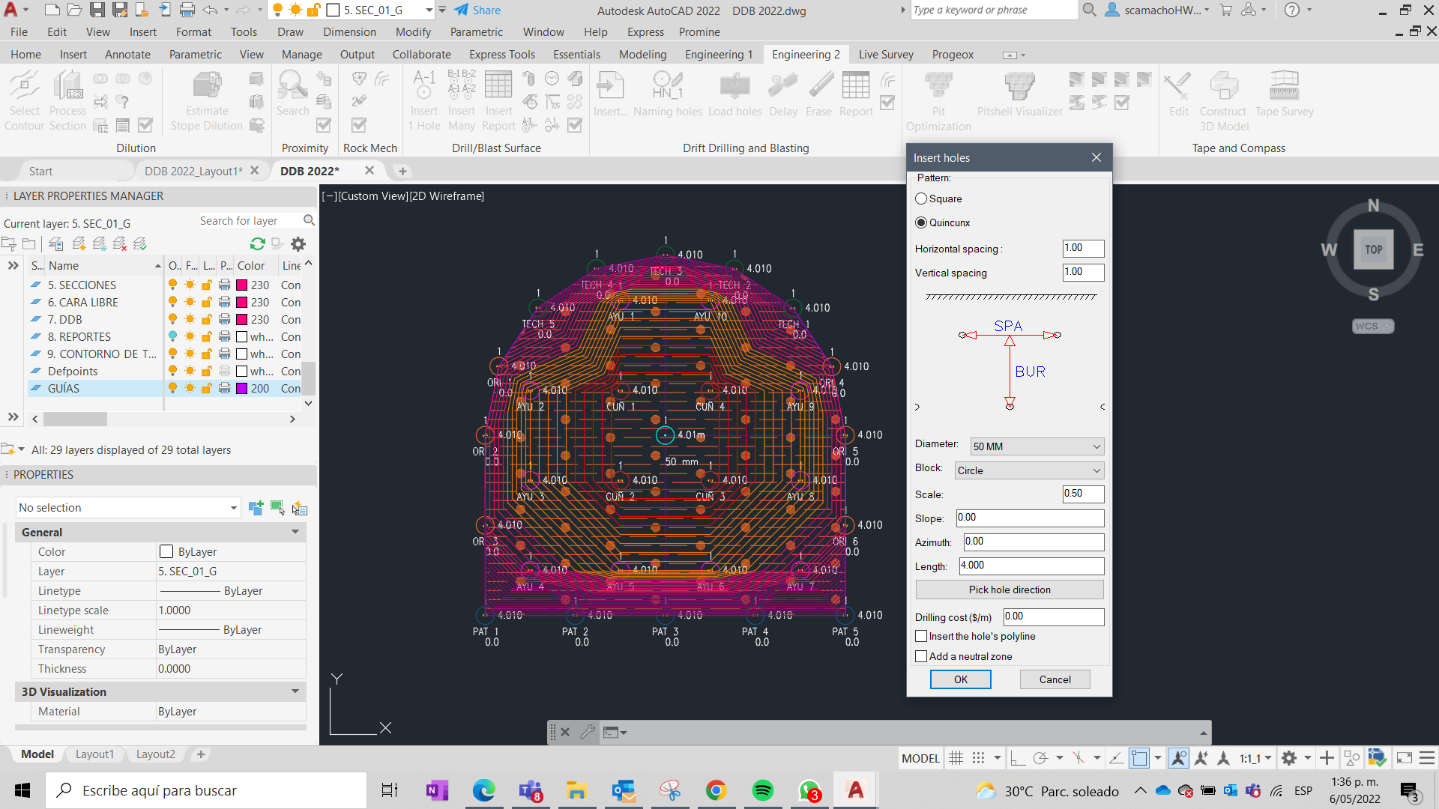The width and height of the screenshot is (1439, 809).
Task: Open layer manager settings gear
Action: pyautogui.click(x=298, y=244)
